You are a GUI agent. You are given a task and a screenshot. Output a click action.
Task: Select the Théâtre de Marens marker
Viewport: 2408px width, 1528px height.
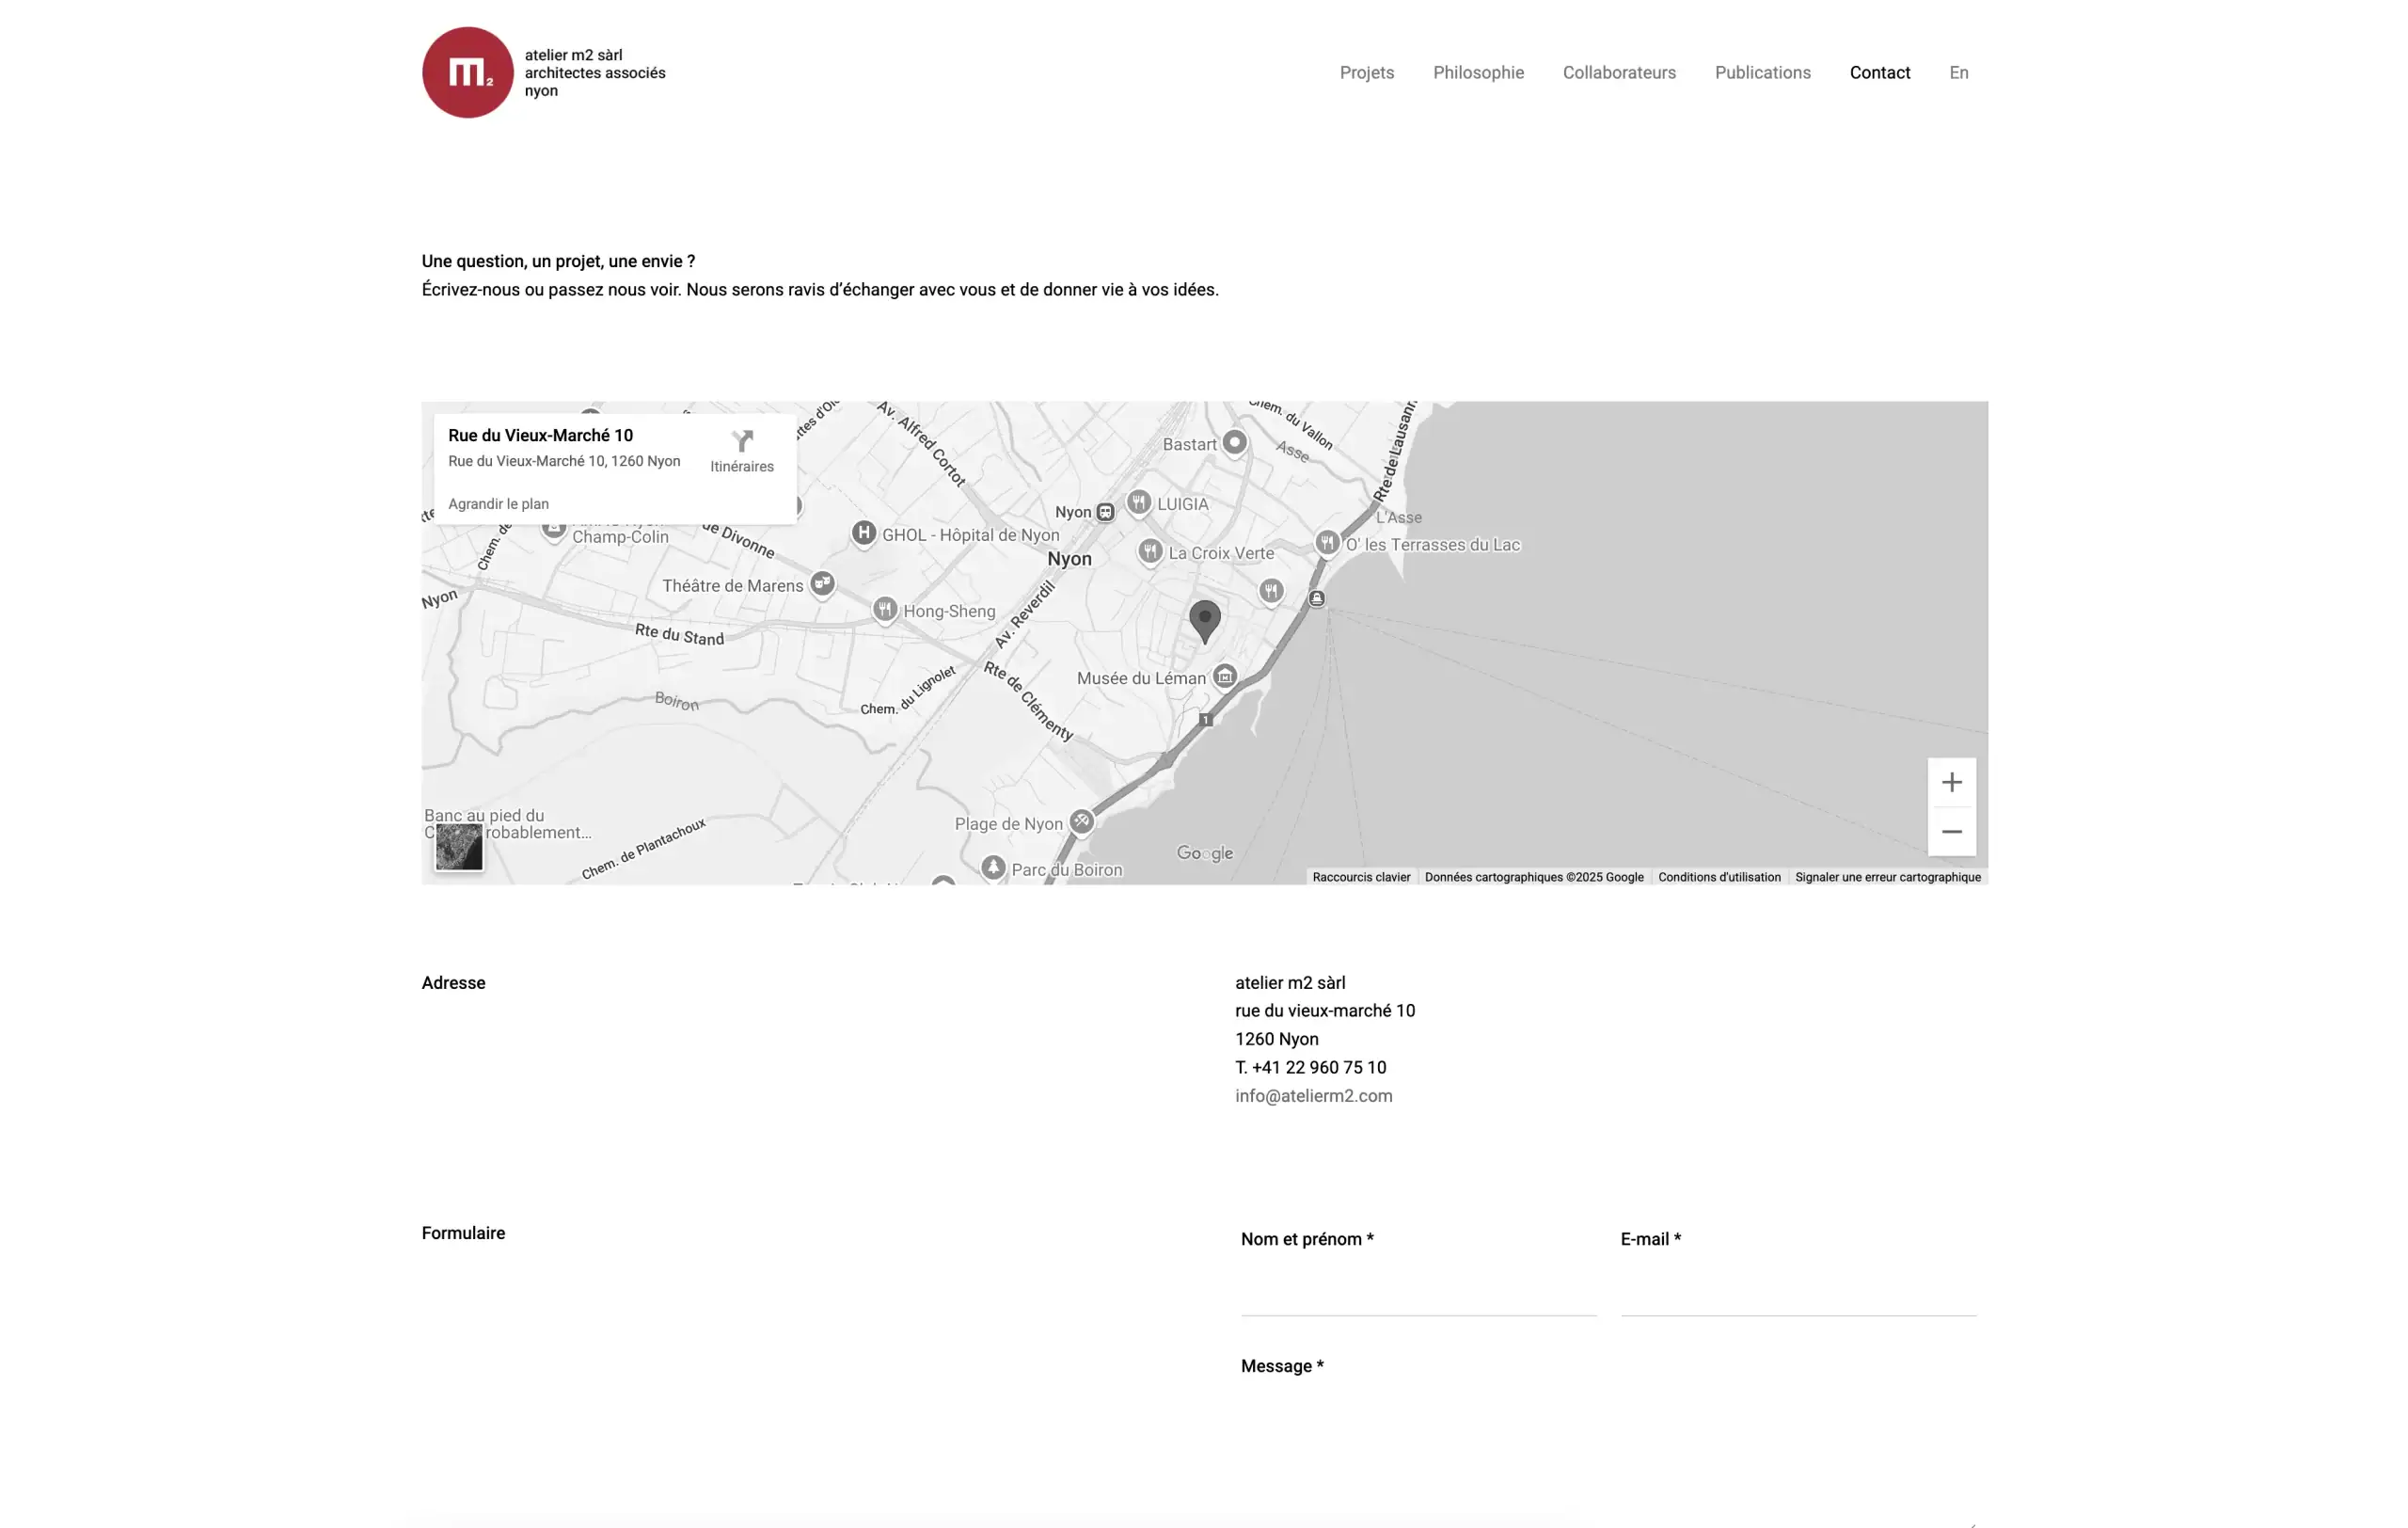point(822,583)
